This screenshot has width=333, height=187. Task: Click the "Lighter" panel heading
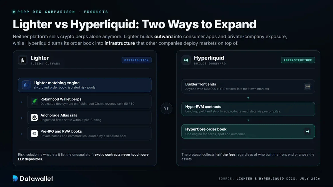tap(40, 58)
